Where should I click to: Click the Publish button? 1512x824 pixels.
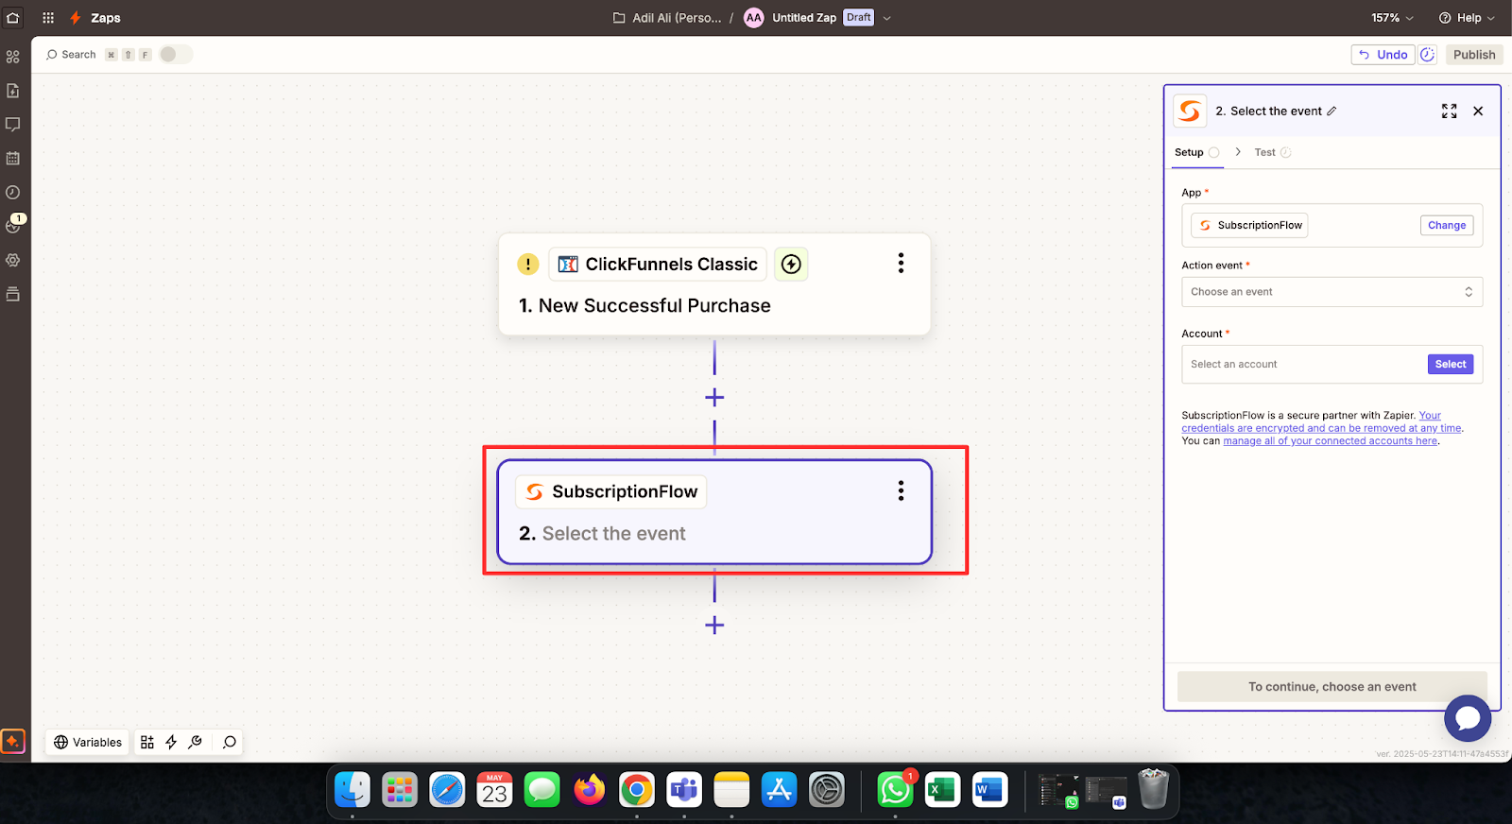coord(1474,55)
